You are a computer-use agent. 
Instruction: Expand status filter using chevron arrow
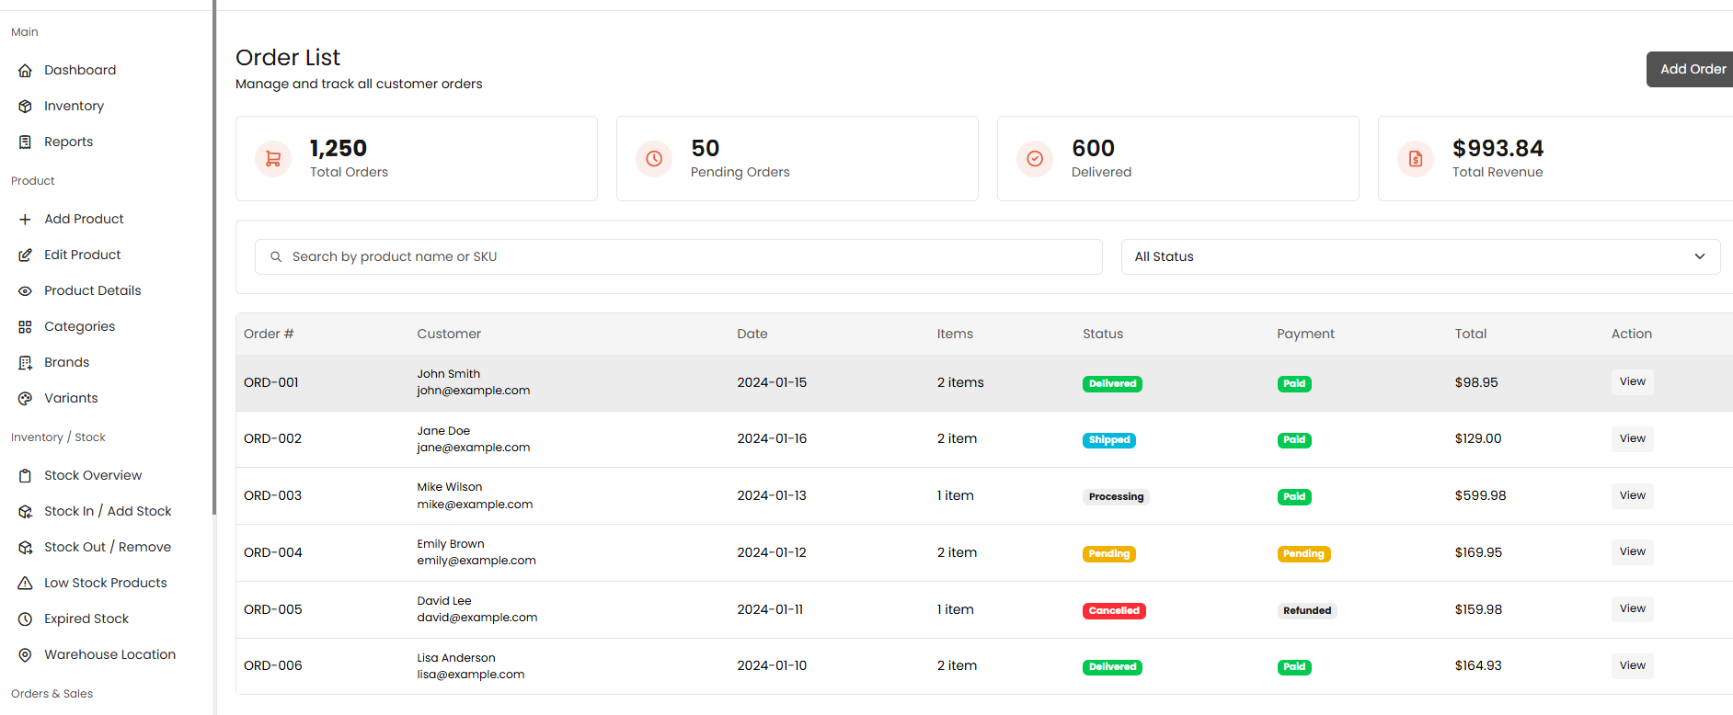click(1699, 257)
